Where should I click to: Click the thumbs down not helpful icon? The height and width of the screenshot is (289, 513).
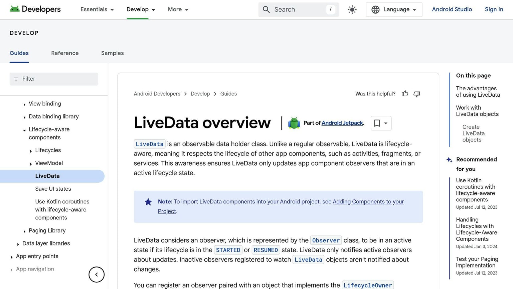click(x=416, y=94)
